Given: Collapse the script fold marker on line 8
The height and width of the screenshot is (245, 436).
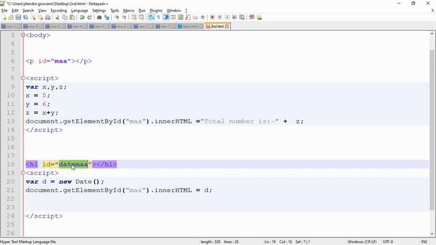Looking at the screenshot, I should (x=23, y=78).
